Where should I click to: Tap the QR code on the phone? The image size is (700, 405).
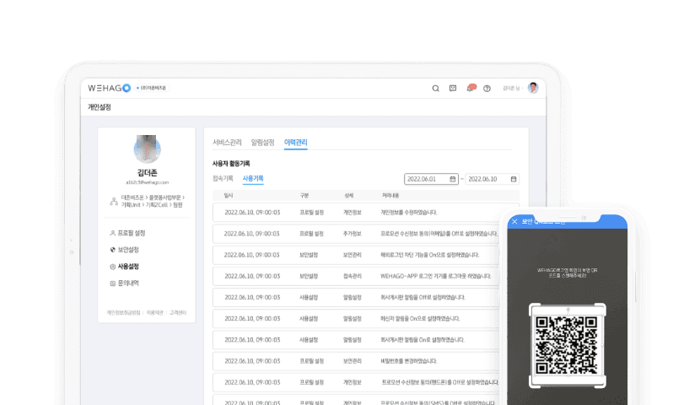point(567,346)
